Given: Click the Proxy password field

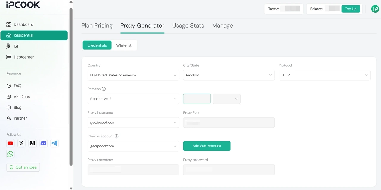Looking at the screenshot, I should (x=229, y=170).
